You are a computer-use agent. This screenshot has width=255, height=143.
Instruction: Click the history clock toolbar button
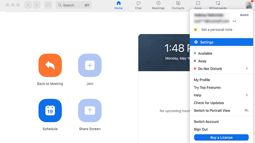(x=47, y=5)
